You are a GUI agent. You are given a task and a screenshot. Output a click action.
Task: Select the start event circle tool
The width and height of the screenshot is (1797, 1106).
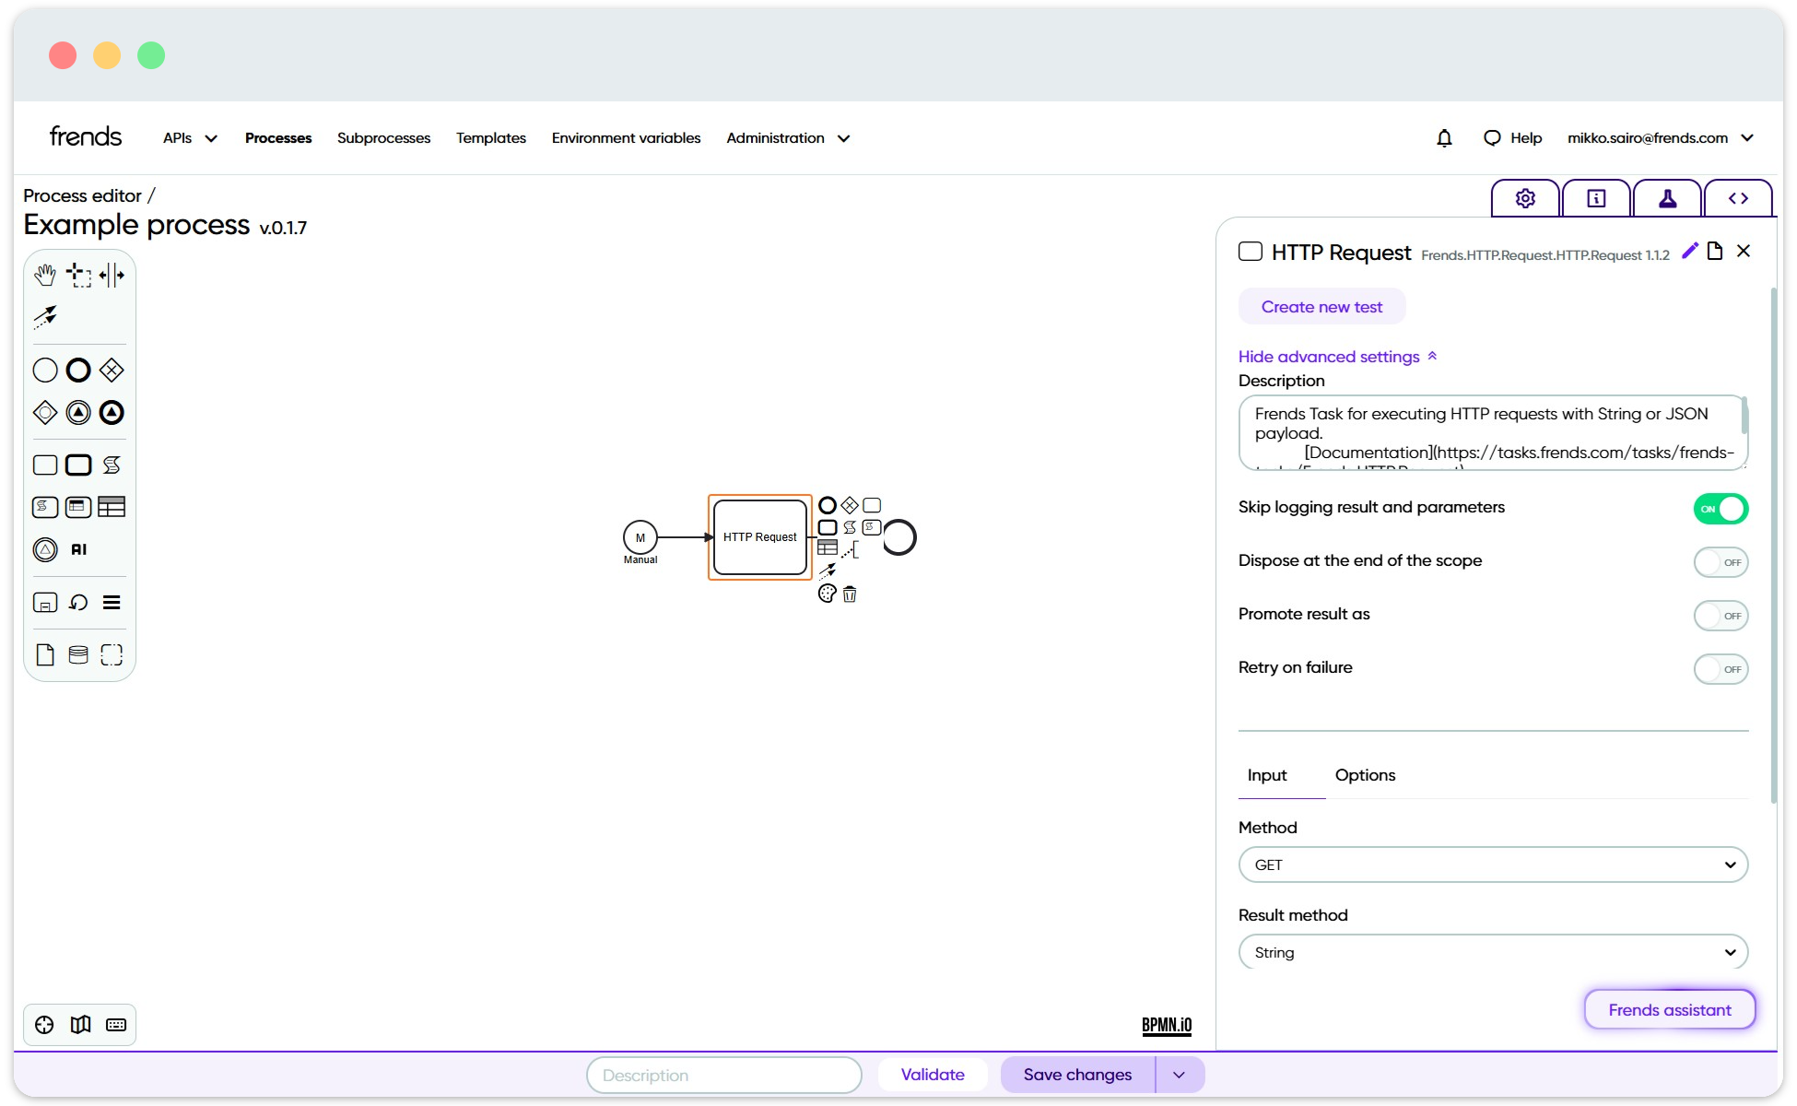[x=44, y=370]
